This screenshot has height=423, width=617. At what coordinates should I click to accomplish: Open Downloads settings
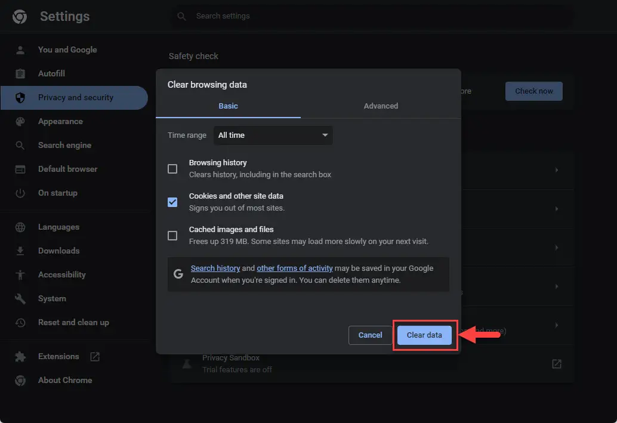tap(58, 251)
